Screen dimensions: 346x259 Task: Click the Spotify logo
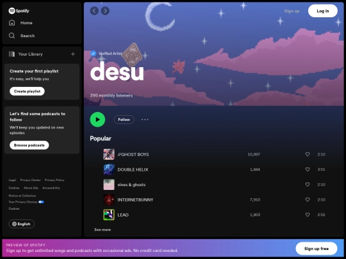point(19,11)
